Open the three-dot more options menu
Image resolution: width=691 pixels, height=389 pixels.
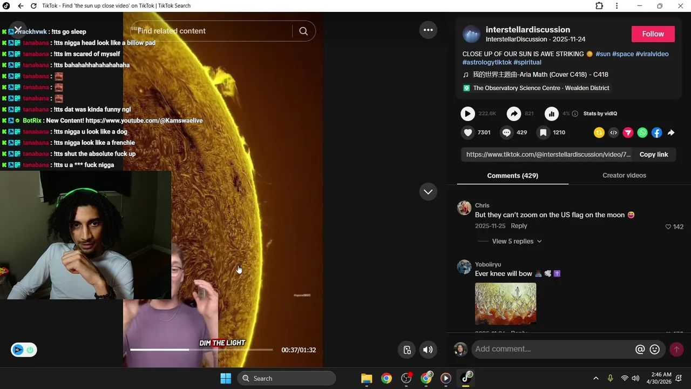[428, 30]
